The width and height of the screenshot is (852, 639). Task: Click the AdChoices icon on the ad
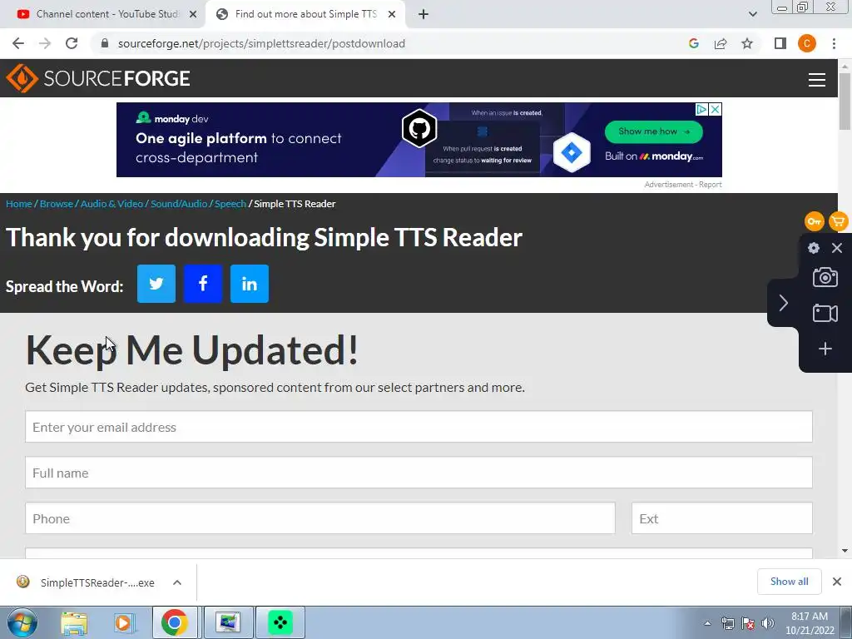pos(702,109)
